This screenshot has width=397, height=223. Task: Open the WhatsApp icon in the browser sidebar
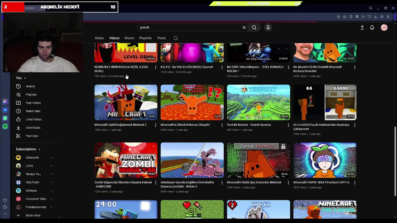click(5, 118)
